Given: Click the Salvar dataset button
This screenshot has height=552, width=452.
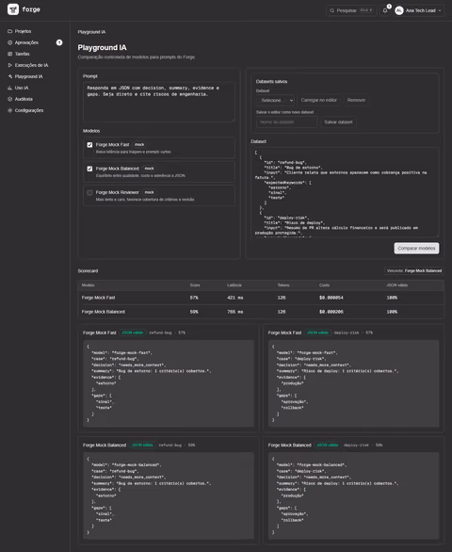Looking at the screenshot, I should pyautogui.click(x=338, y=122).
